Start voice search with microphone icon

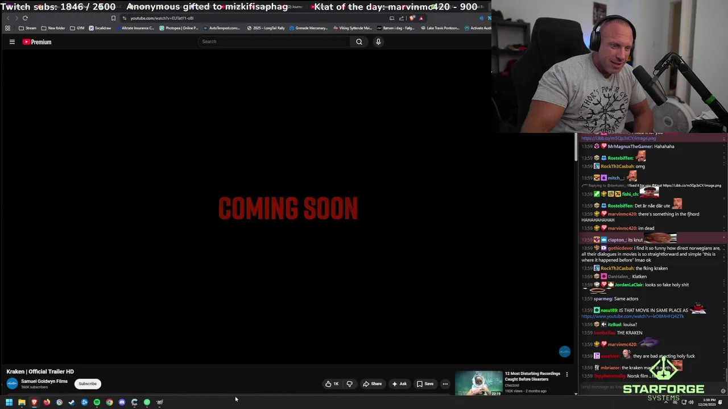coord(378,41)
